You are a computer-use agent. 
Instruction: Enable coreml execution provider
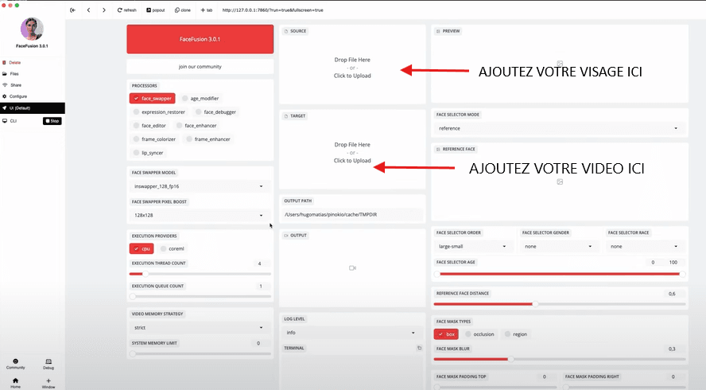(x=172, y=248)
